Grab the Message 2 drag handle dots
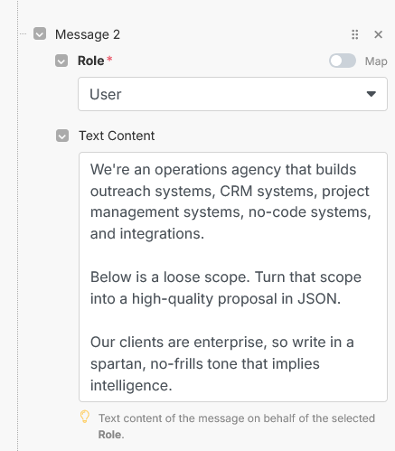 coord(355,34)
